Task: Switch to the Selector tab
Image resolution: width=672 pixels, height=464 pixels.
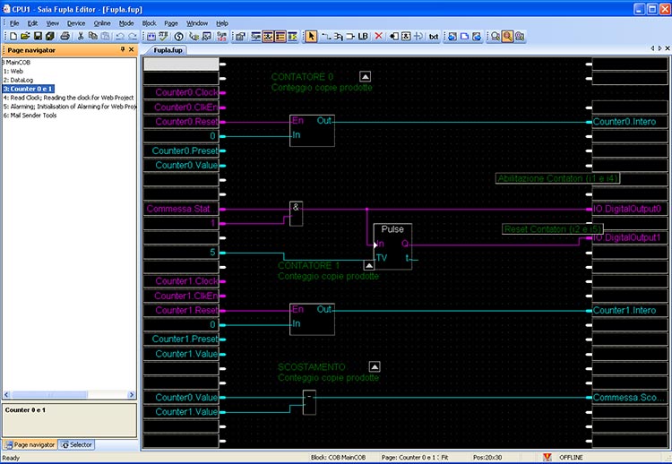Action: 77,444
